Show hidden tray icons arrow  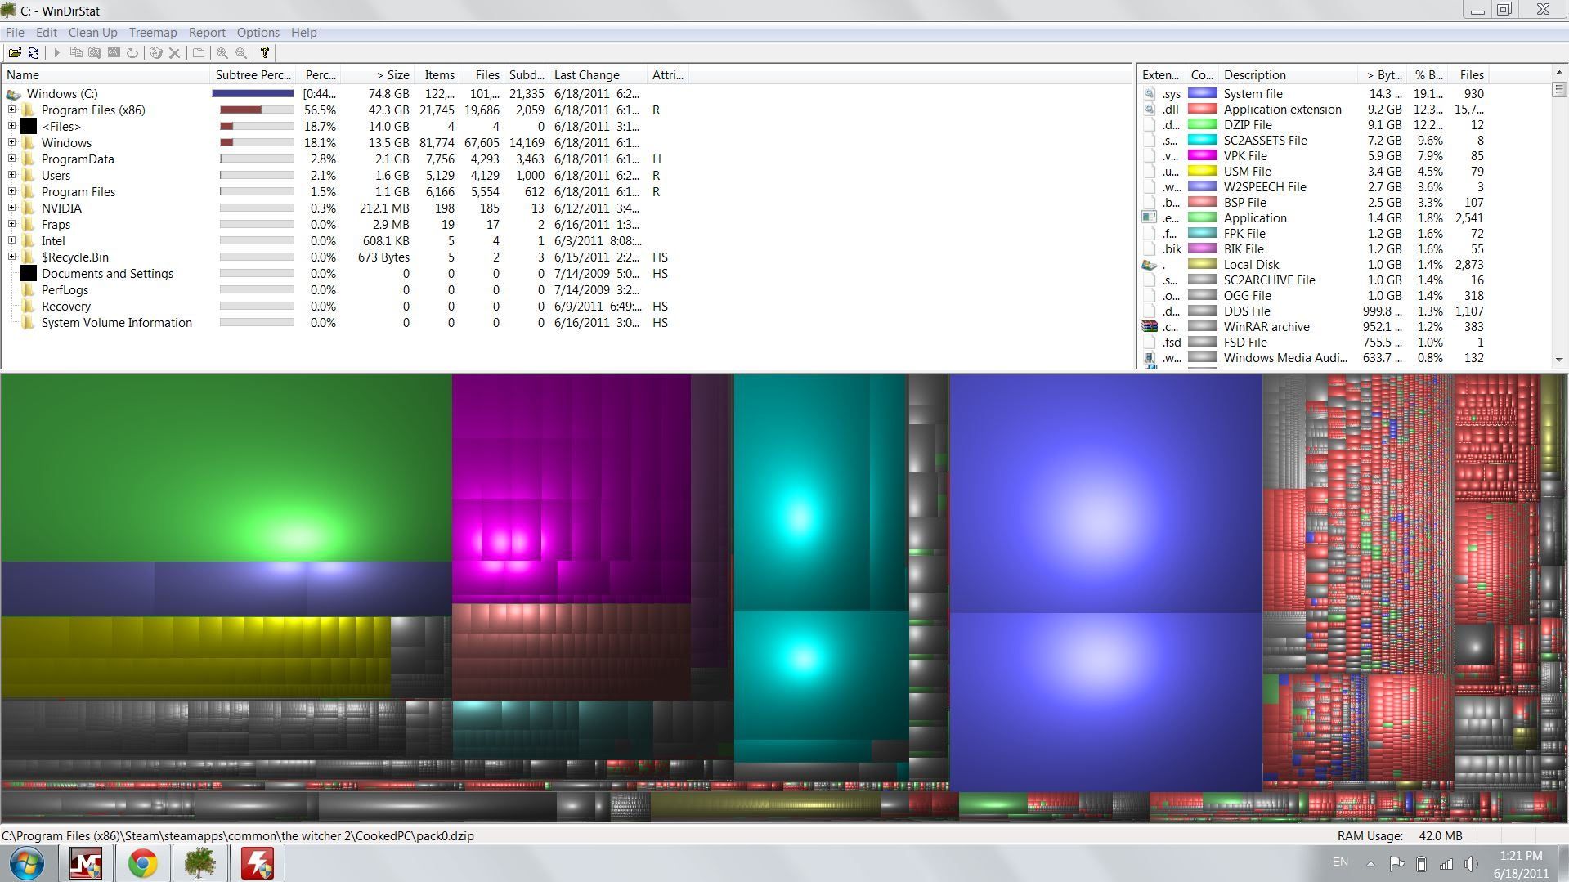1370,863
